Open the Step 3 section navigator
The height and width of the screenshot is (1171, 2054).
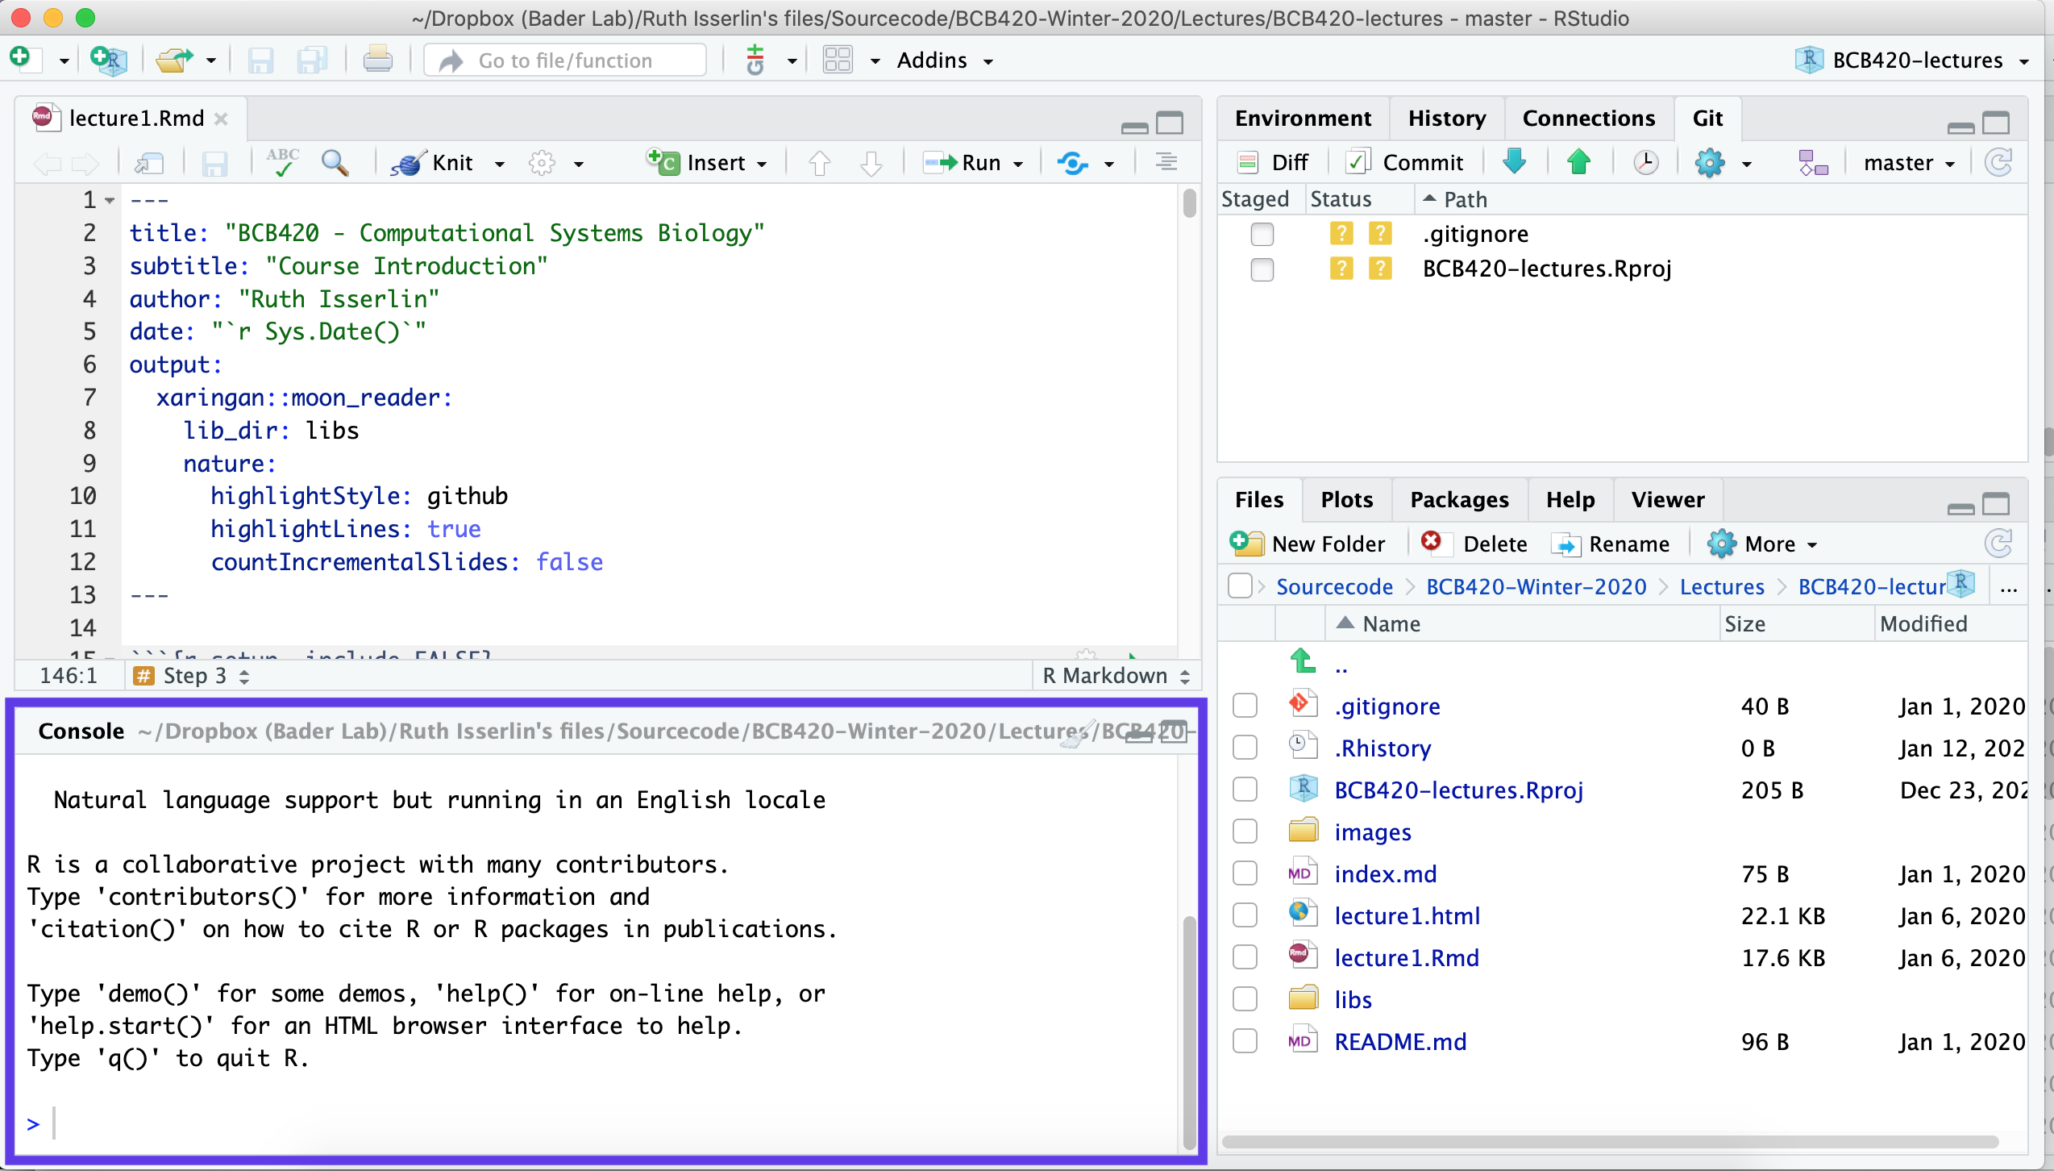(x=193, y=676)
